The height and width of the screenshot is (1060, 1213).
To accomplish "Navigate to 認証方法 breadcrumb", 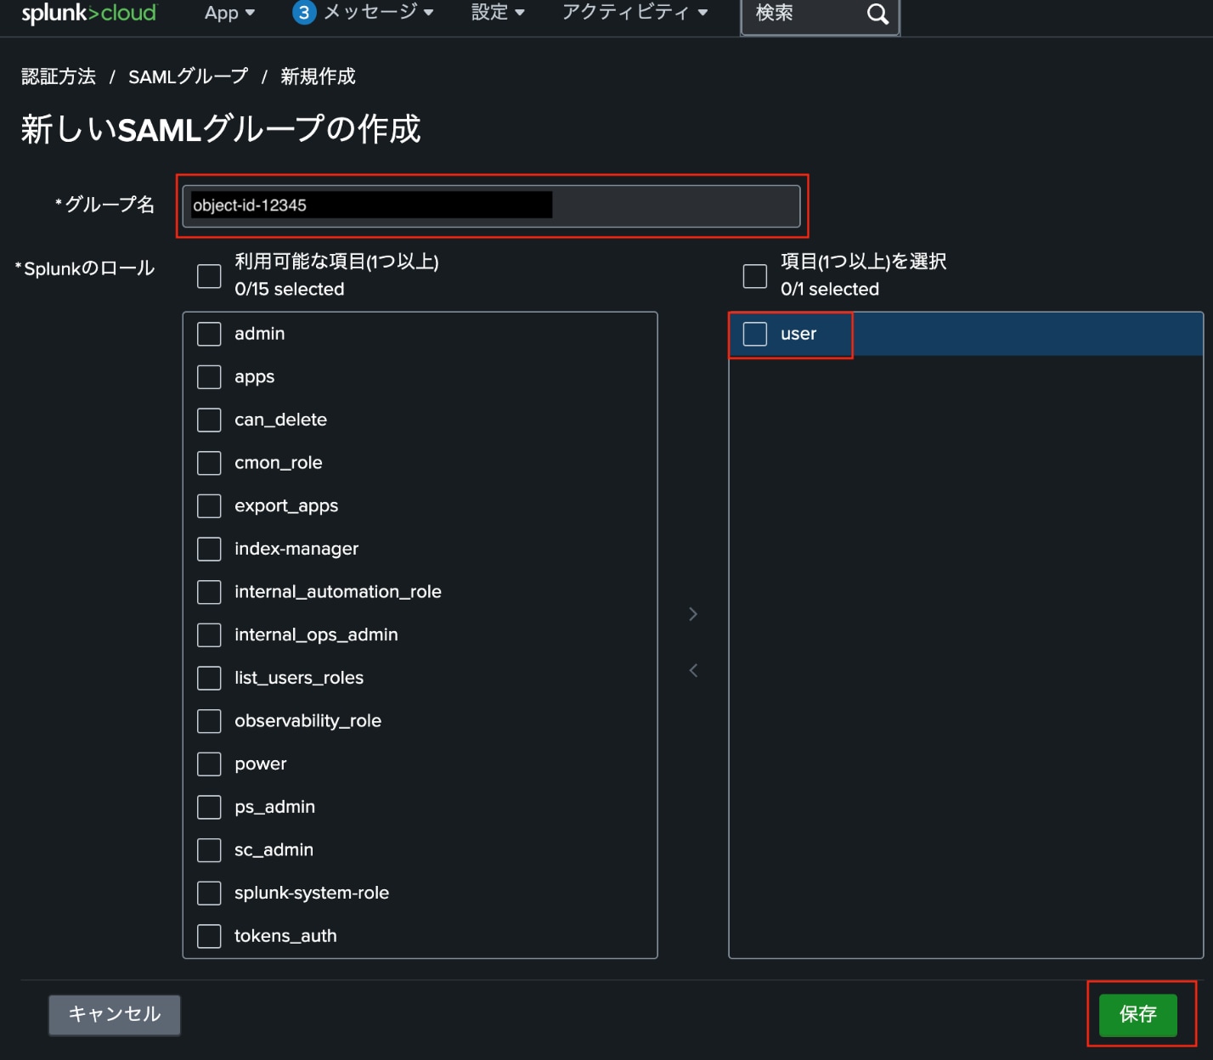I will 59,76.
